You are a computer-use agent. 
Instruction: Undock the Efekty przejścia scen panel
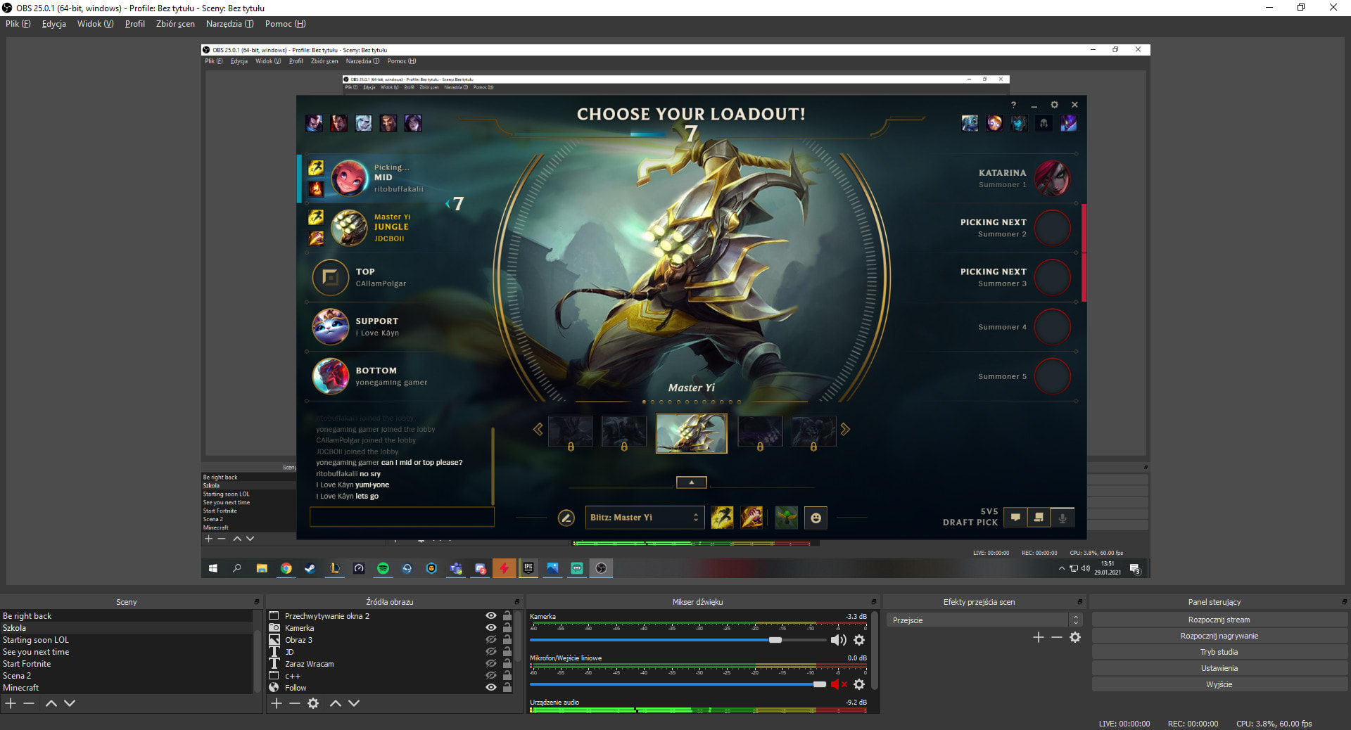coord(1080,602)
